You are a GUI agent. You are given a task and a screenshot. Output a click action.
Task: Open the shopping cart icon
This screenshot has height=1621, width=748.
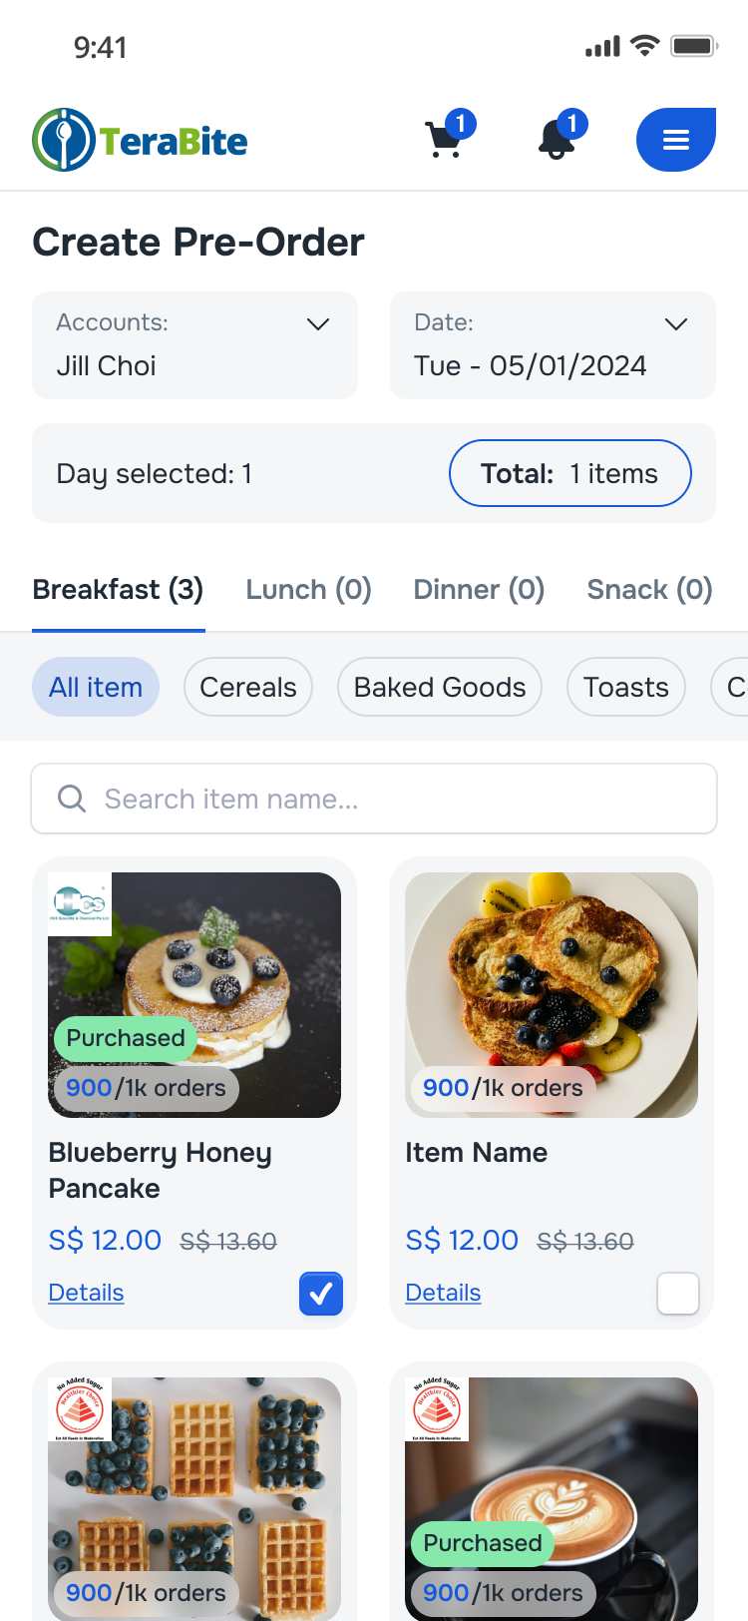(445, 140)
